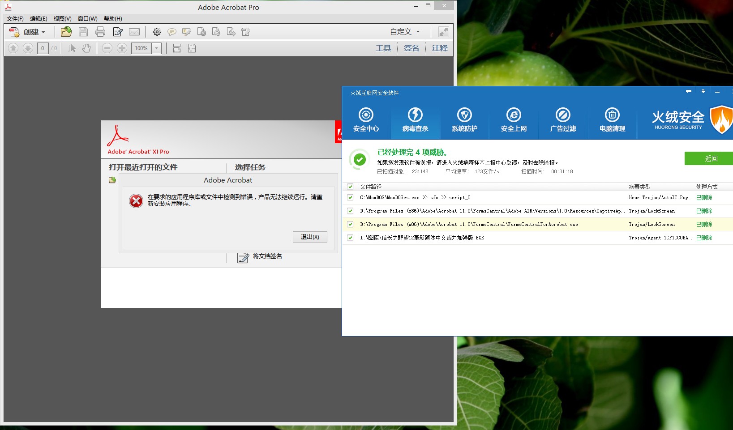Viewport: 733px width, 430px height.
Task: Toggle checkbox for CaptiveAp row
Action: [x=350, y=211]
